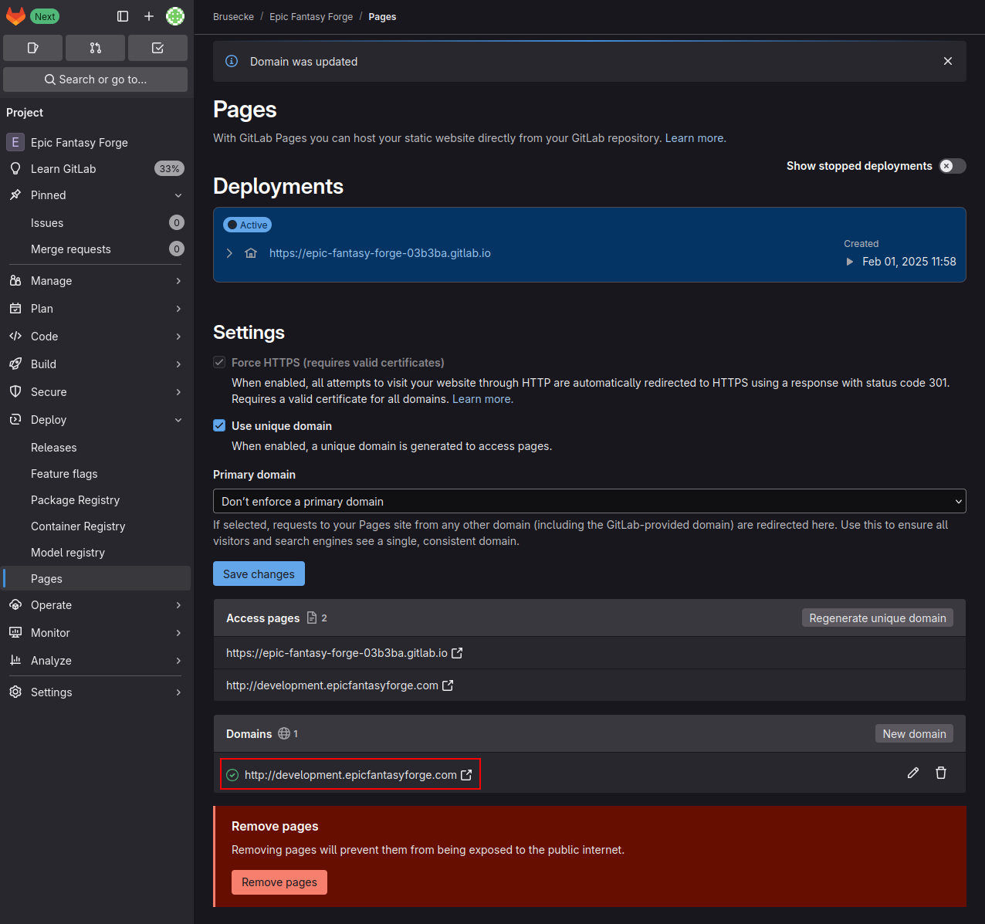Click the external link icon next to access pages development domain
This screenshot has width=985, height=924.
tap(448, 685)
